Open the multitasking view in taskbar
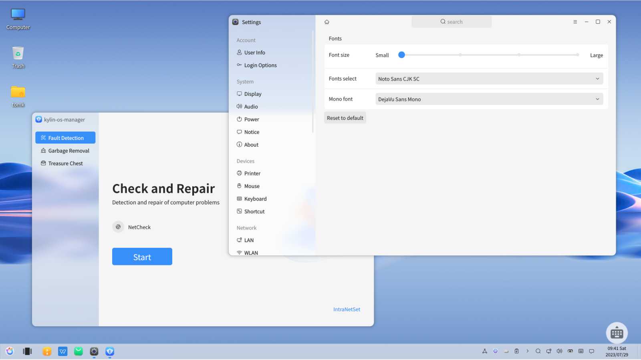 click(x=27, y=351)
